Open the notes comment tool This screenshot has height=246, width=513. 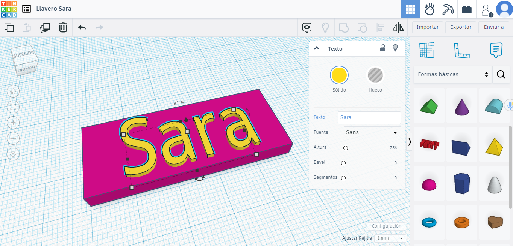[x=496, y=51]
